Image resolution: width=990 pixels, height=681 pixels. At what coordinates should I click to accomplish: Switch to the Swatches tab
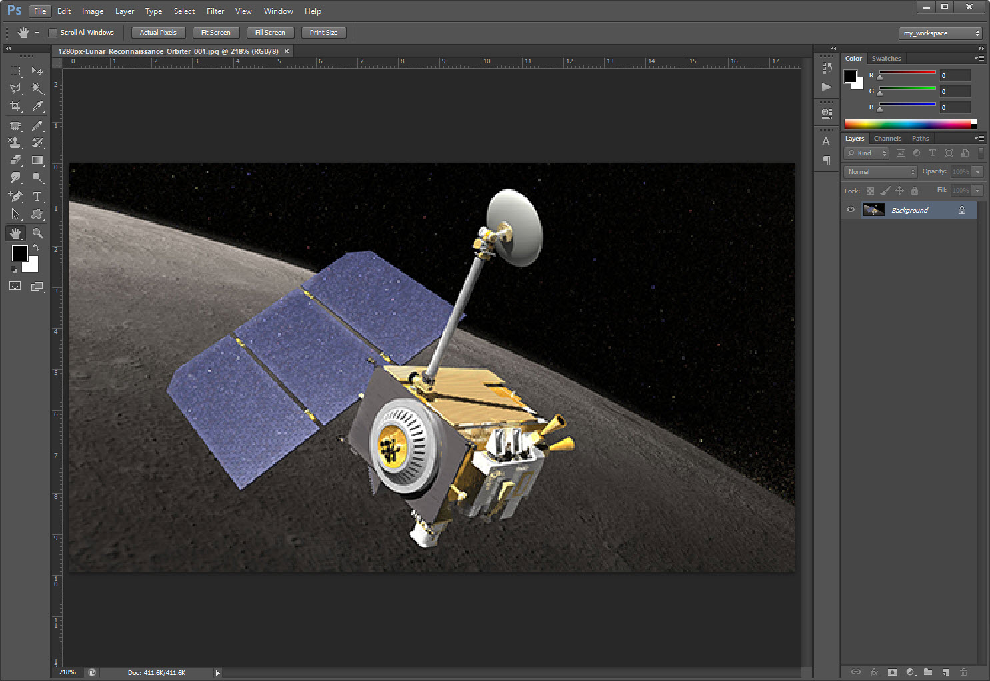point(886,59)
